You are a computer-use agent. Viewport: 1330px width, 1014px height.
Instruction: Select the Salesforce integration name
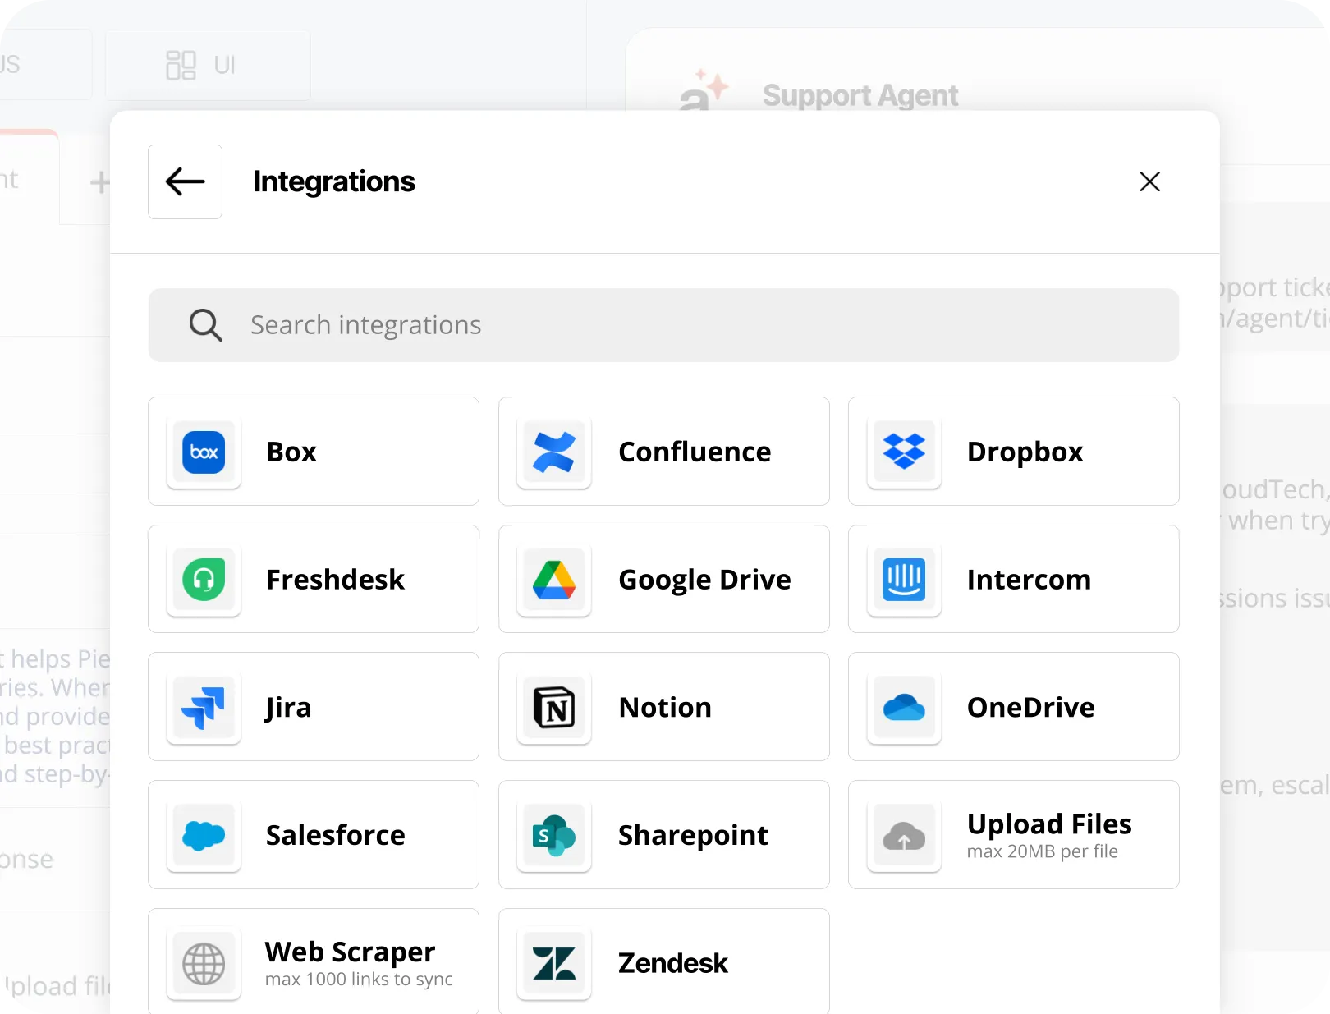pyautogui.click(x=335, y=835)
